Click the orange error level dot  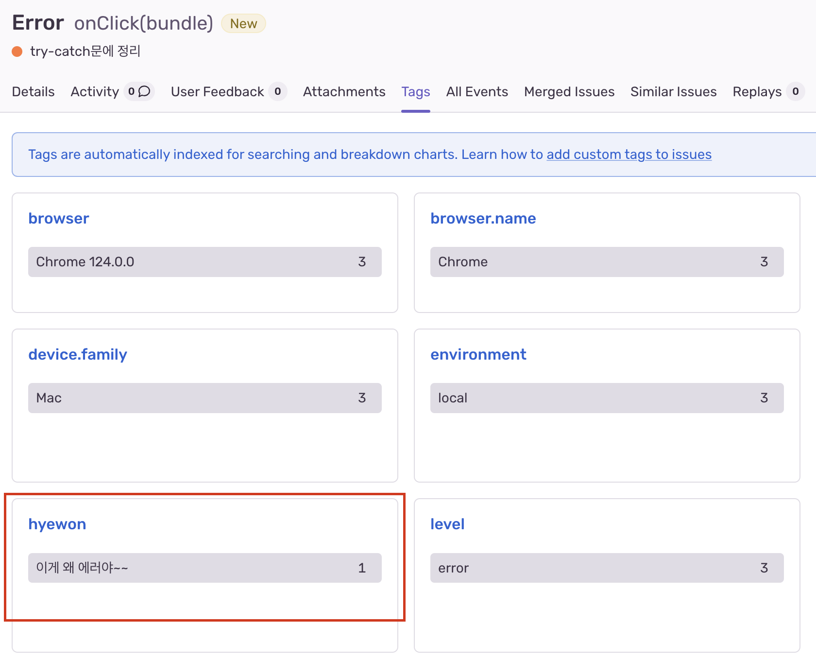click(17, 52)
